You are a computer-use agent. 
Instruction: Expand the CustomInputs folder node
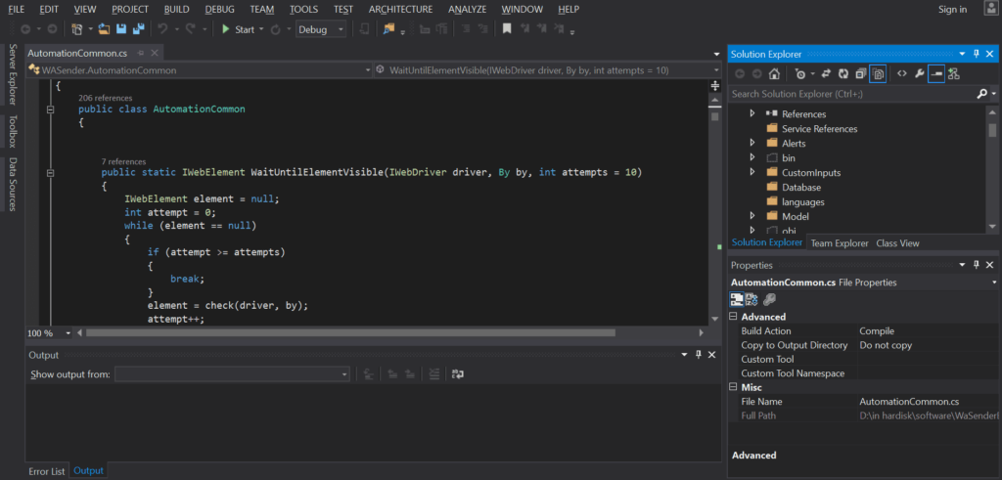coord(752,173)
